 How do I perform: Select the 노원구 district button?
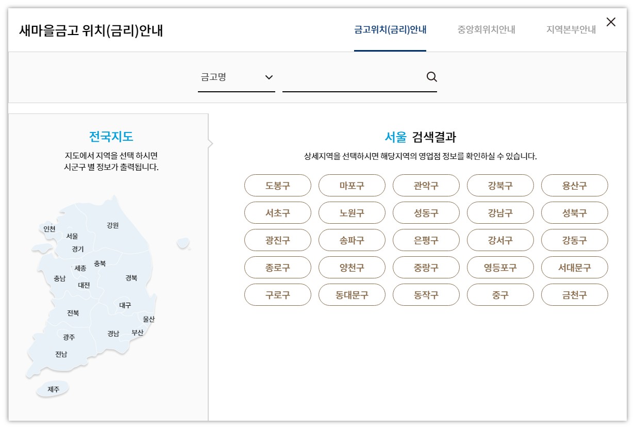coord(352,213)
